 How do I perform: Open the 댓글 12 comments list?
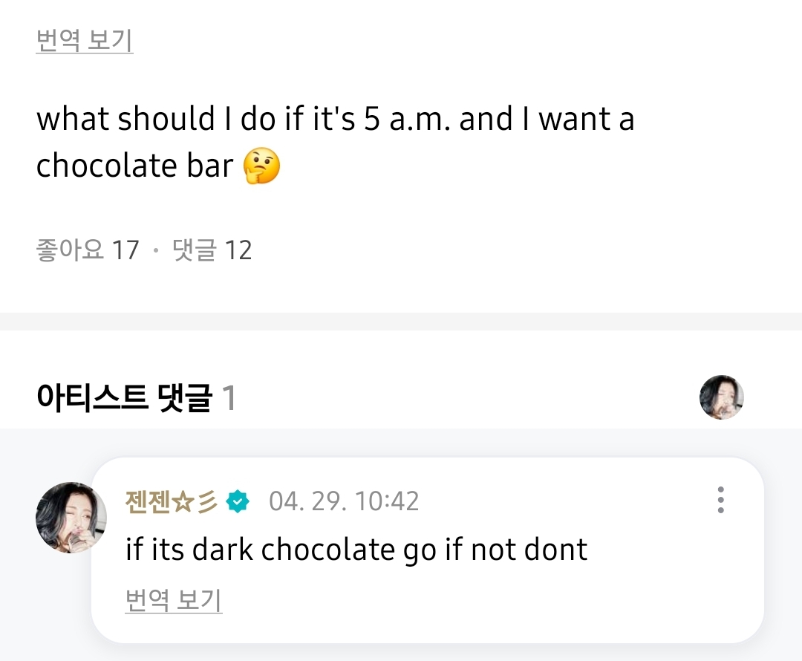click(212, 250)
